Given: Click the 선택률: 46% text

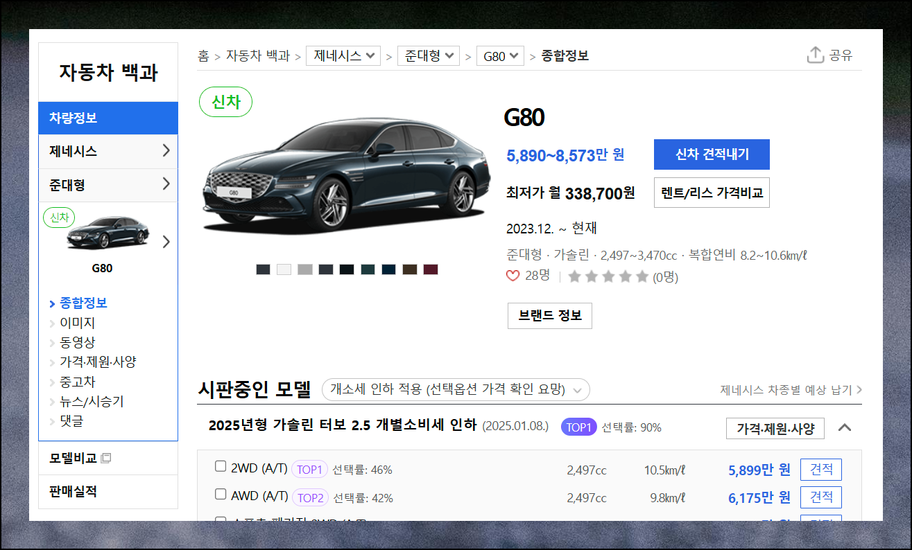Looking at the screenshot, I should point(362,470).
